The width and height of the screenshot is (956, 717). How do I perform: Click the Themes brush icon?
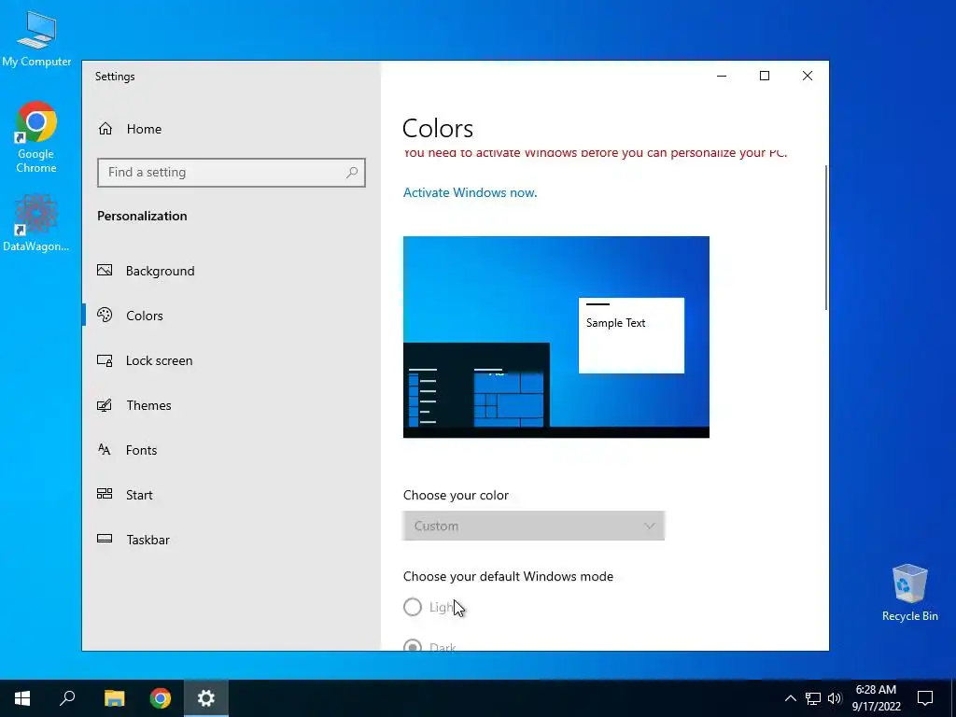coord(105,405)
